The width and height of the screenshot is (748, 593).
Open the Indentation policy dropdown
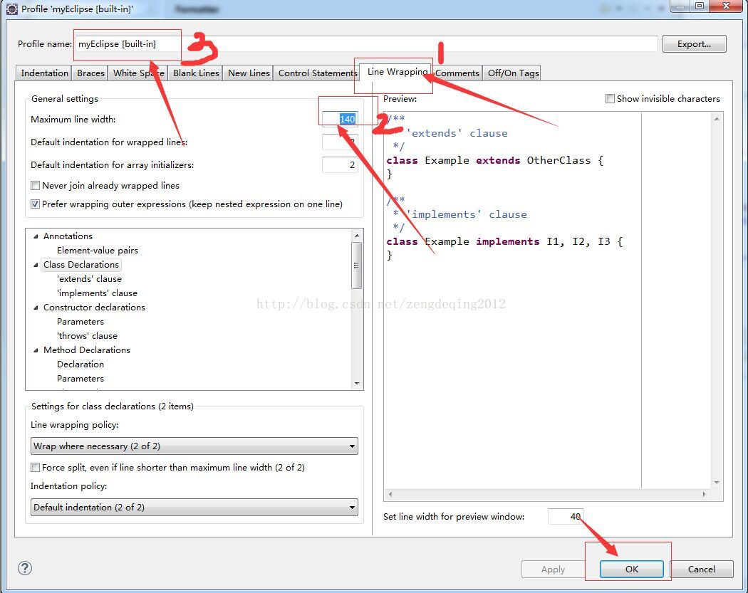[x=194, y=507]
